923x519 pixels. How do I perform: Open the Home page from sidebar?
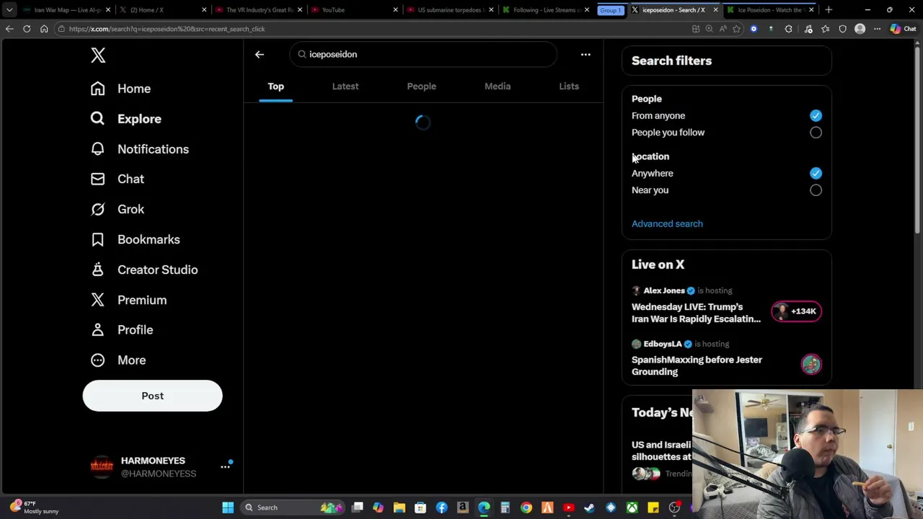[x=133, y=89]
